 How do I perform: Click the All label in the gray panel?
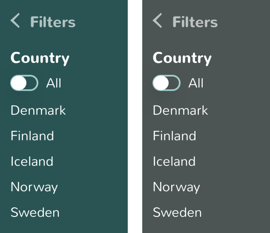pos(196,83)
